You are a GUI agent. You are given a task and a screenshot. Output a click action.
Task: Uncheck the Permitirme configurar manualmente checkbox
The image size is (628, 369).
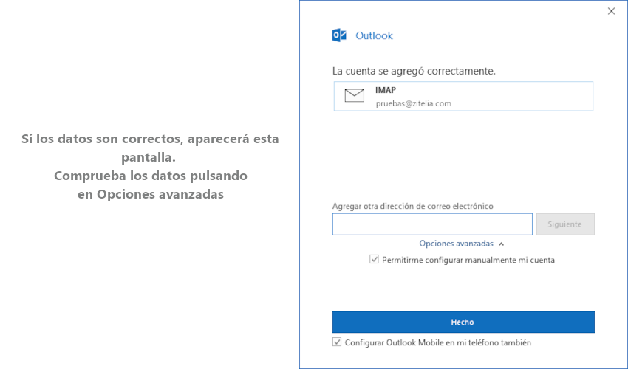click(x=375, y=260)
